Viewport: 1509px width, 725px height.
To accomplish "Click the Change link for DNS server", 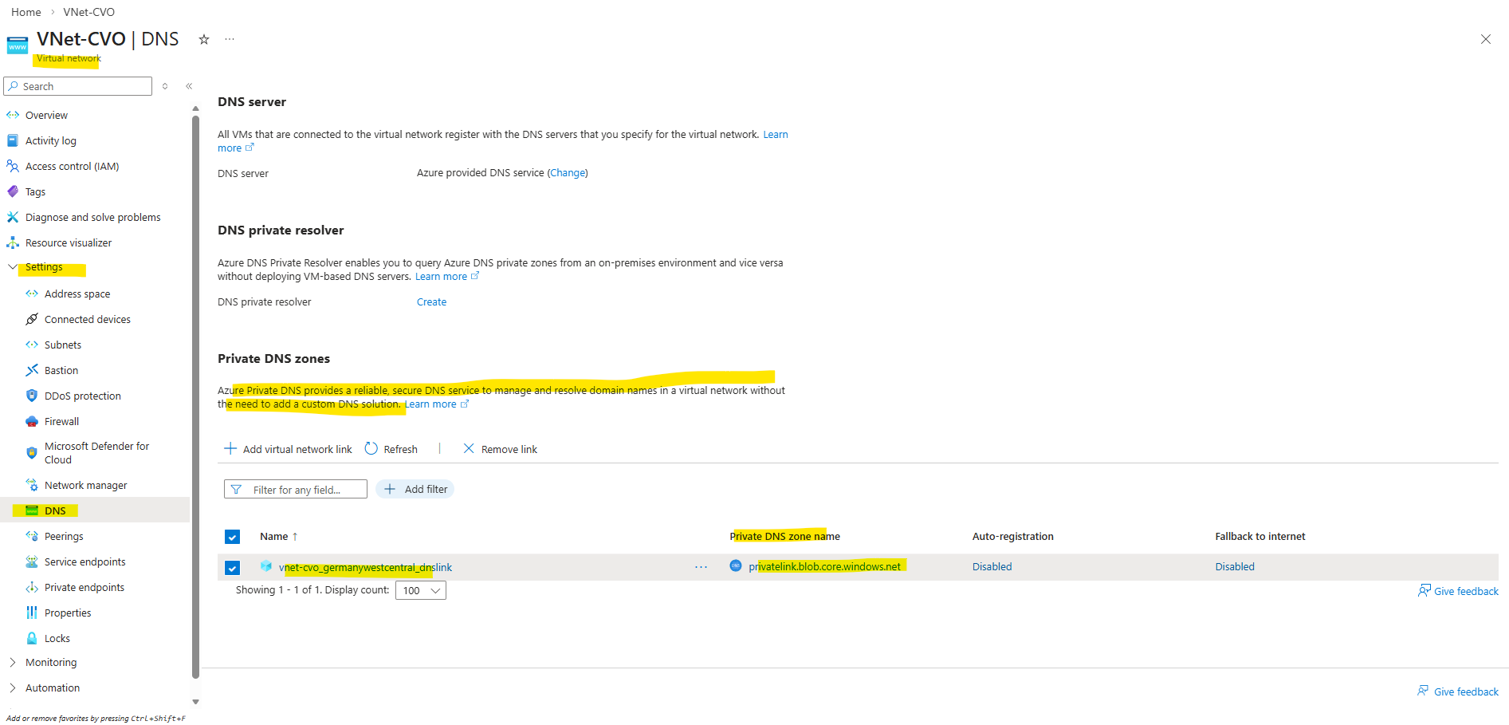I will pos(568,173).
